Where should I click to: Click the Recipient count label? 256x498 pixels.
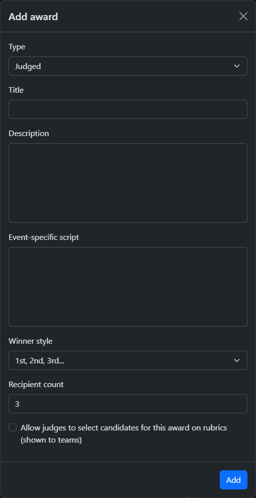(x=36, y=384)
